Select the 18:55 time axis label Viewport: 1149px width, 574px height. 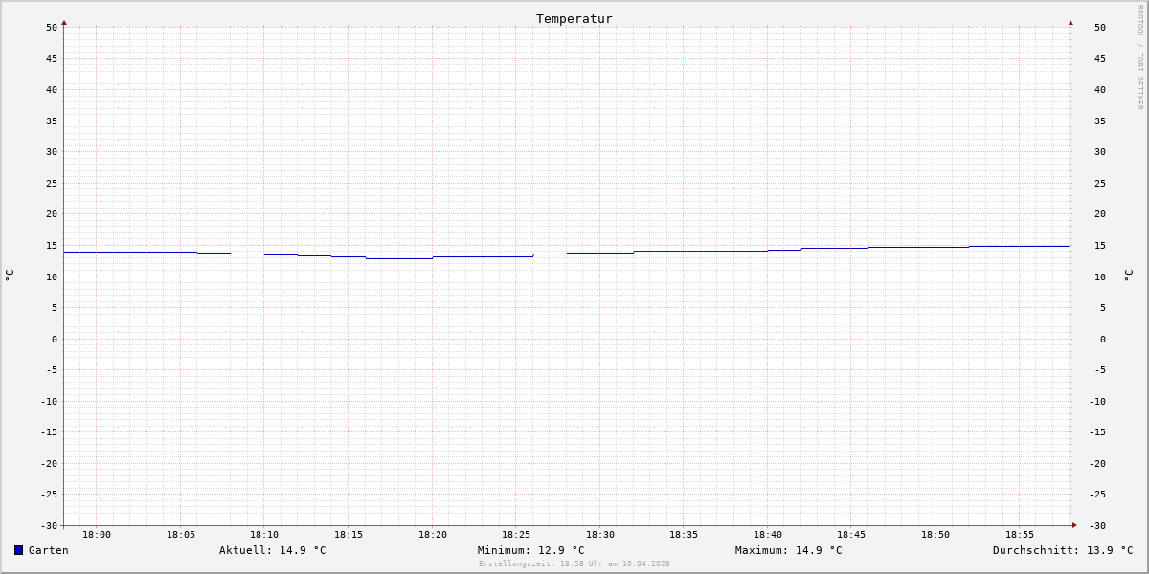click(x=1020, y=535)
